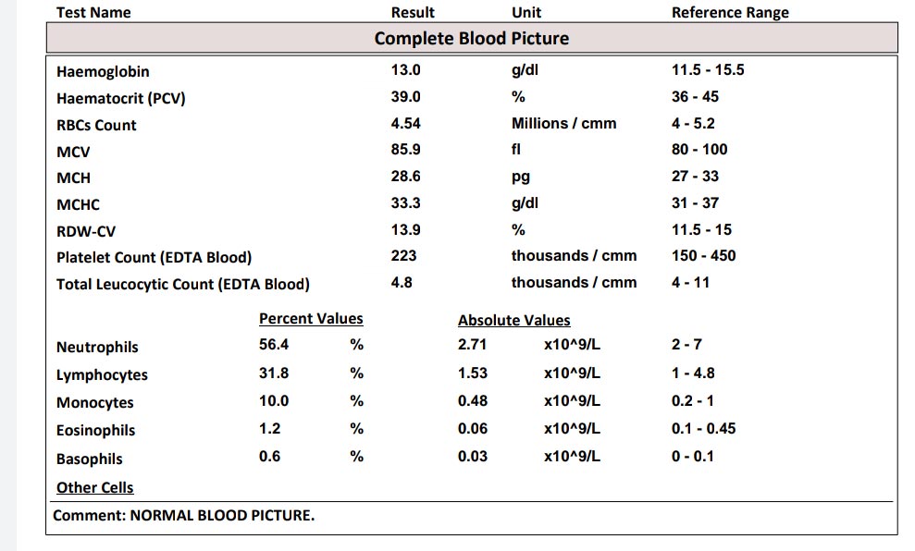Select the Total Leucocytic Count value 4.8
This screenshot has height=551, width=915.
402,283
